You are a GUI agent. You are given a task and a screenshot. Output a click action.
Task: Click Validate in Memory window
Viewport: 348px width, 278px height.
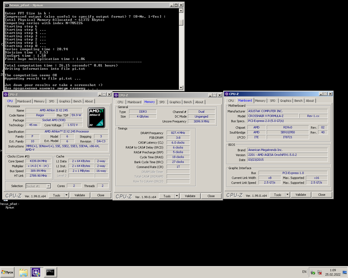pyautogui.click(x=190, y=196)
